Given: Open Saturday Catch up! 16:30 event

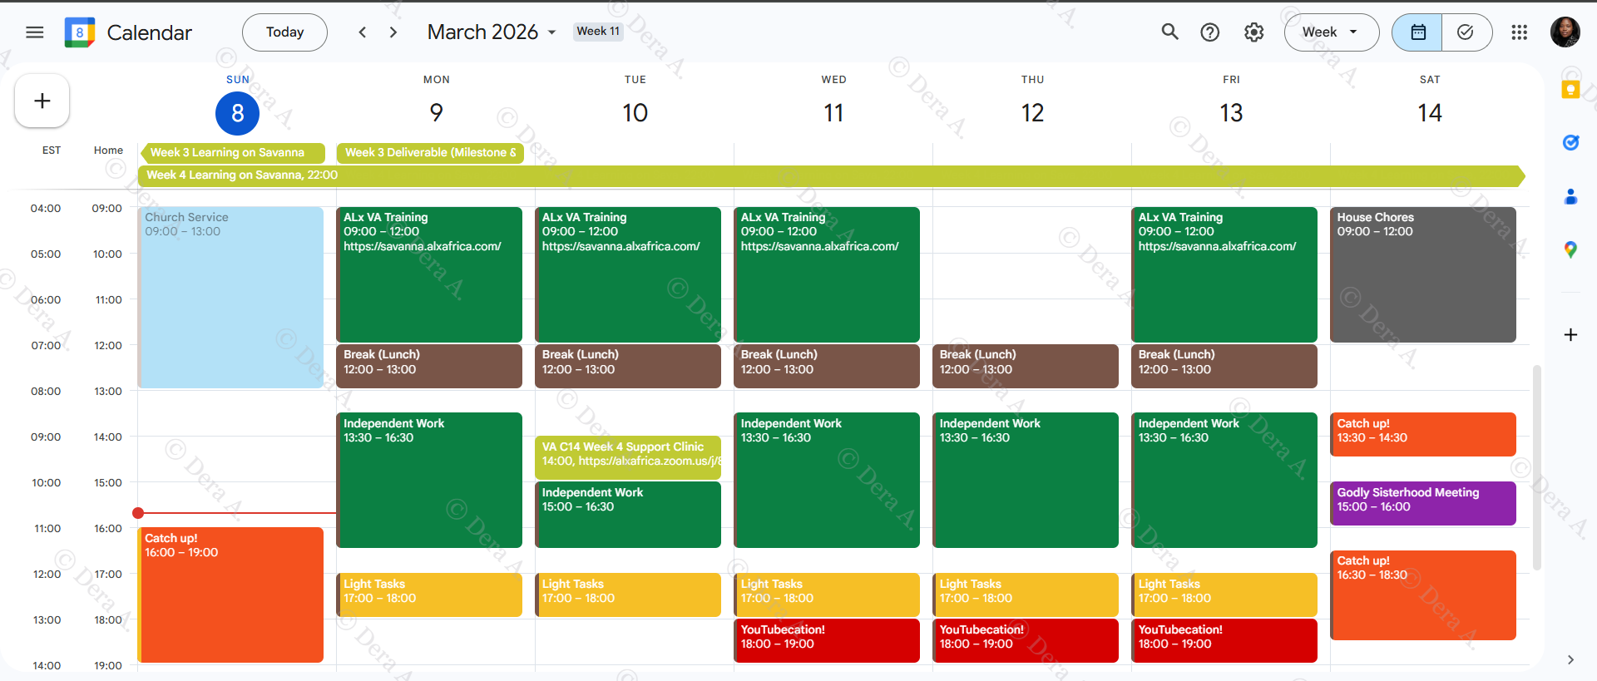Looking at the screenshot, I should click(1423, 595).
